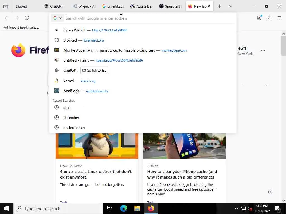
Task: Click the page vertical scrollbar thumb
Action: click(283, 46)
